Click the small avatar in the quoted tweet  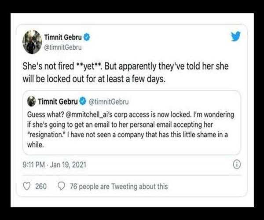pyautogui.click(x=31, y=102)
